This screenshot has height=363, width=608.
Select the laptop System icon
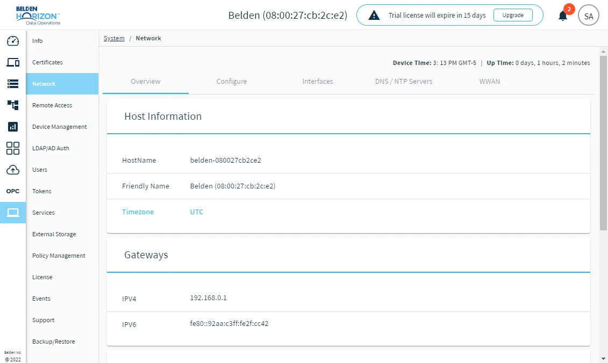click(13, 213)
